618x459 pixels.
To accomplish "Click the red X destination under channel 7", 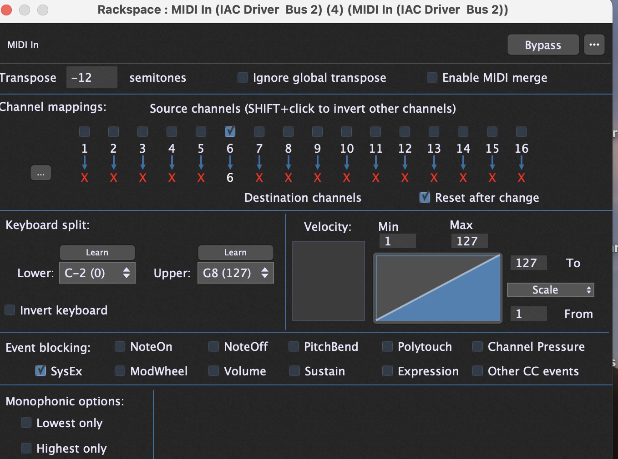I will [259, 178].
